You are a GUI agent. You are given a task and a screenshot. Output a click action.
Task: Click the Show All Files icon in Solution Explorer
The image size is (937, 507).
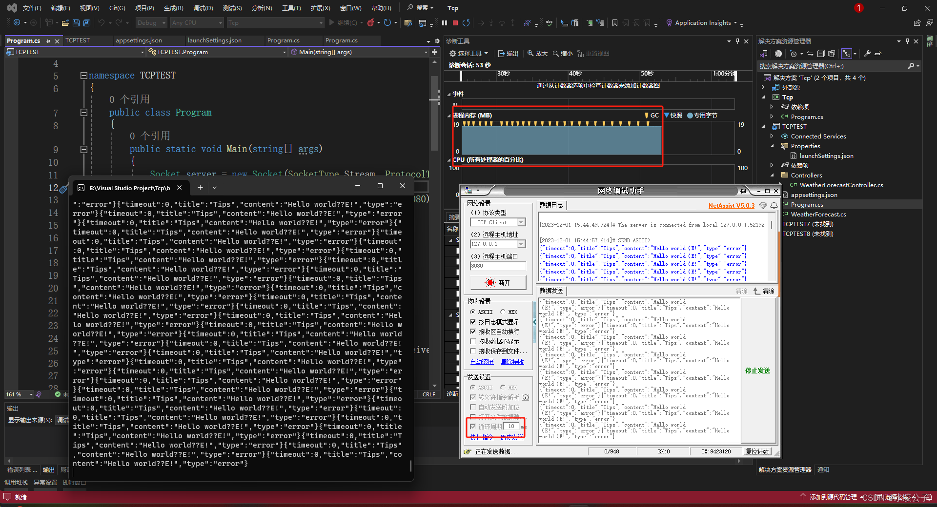[x=832, y=54]
